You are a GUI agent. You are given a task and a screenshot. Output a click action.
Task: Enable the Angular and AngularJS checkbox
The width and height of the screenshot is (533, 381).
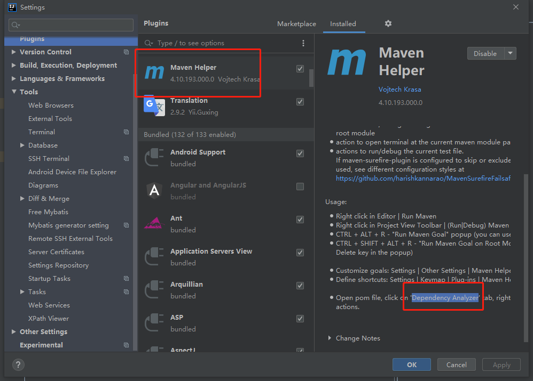click(300, 187)
